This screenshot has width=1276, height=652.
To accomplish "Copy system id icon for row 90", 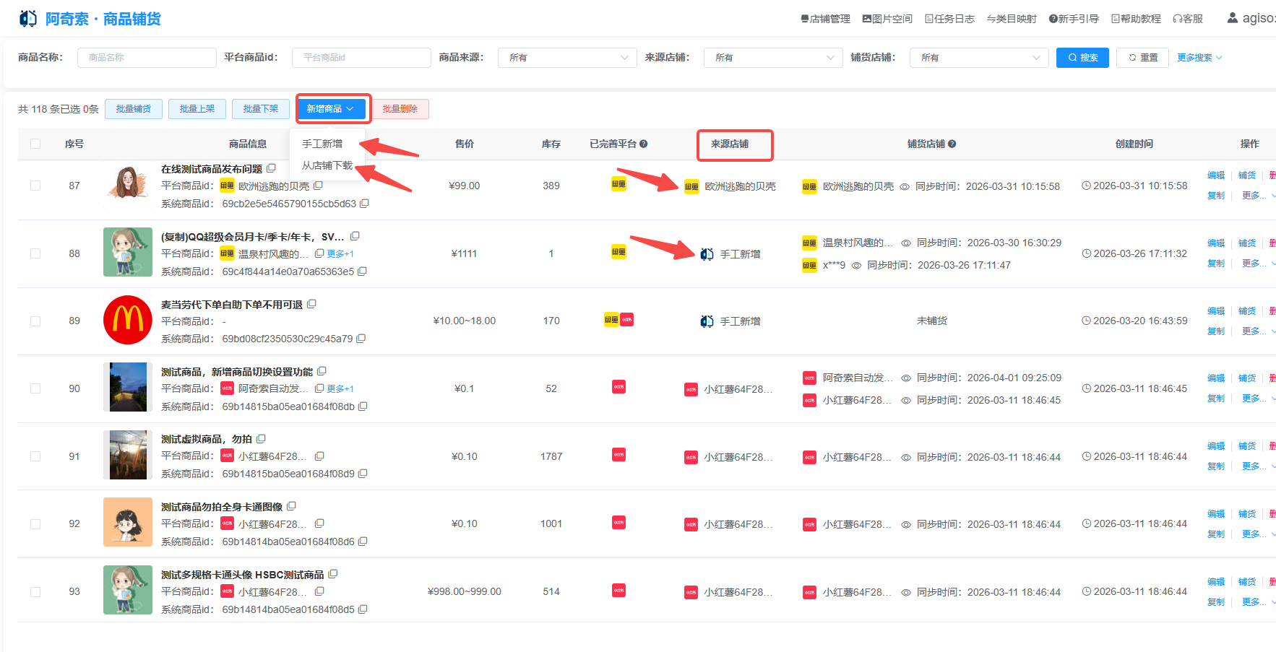I will pos(363,407).
